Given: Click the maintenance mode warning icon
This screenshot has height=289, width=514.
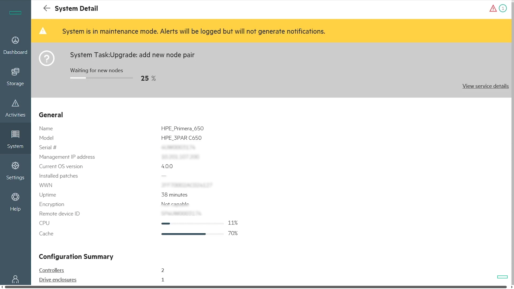Looking at the screenshot, I should 43,31.
